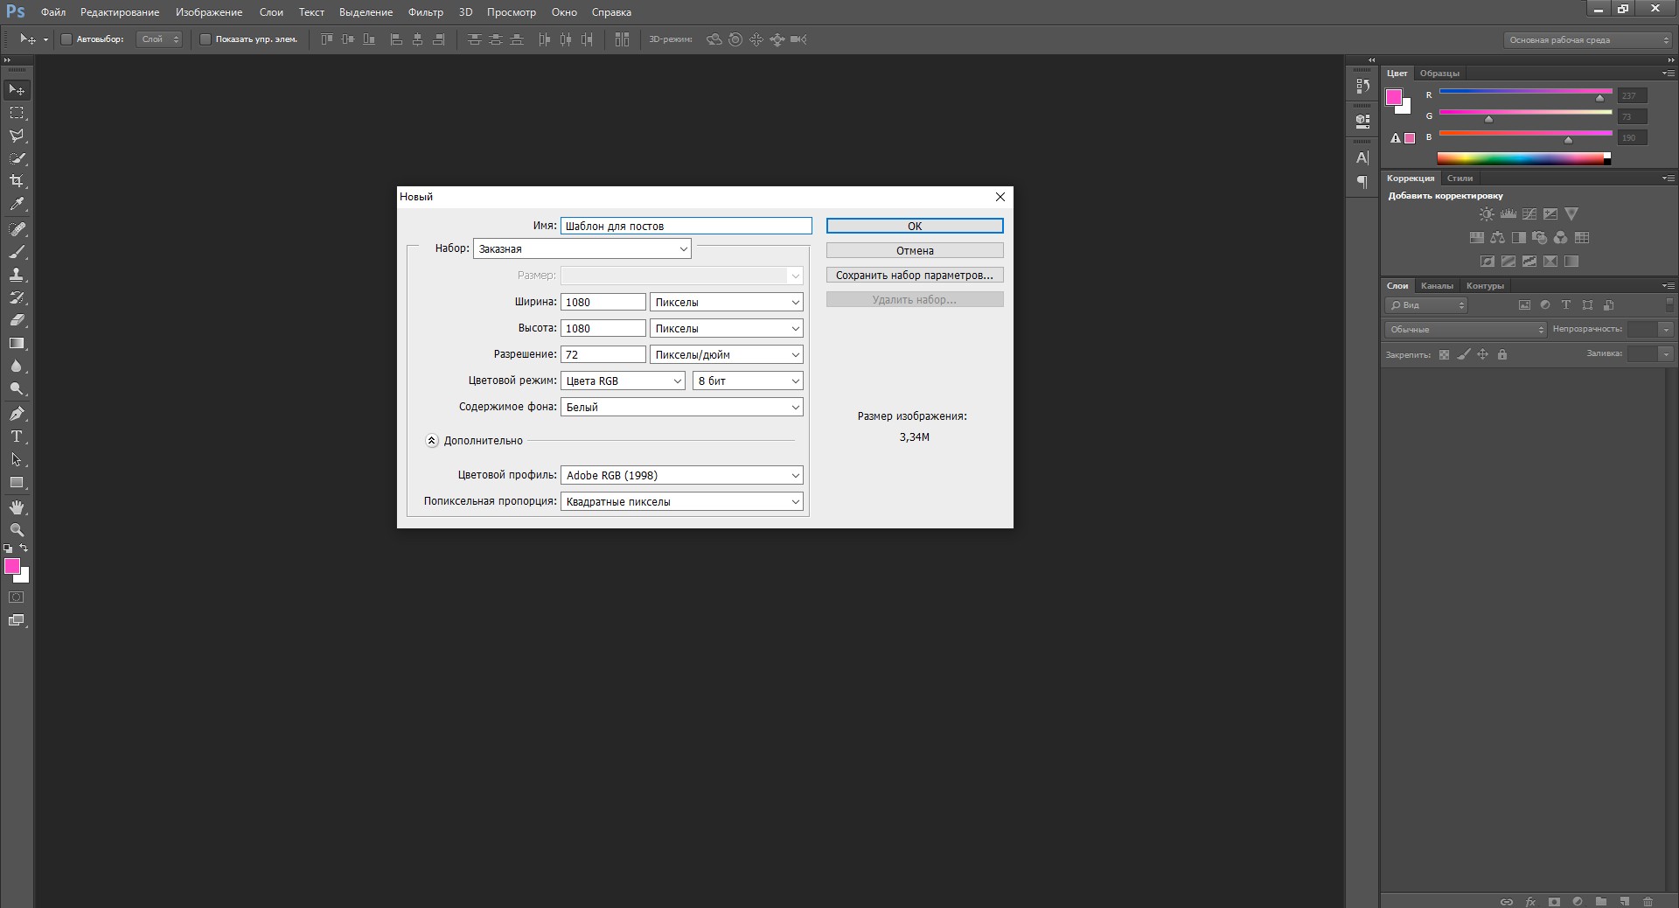1679x908 pixels.
Task: Open the History panel icon
Action: [x=1362, y=86]
